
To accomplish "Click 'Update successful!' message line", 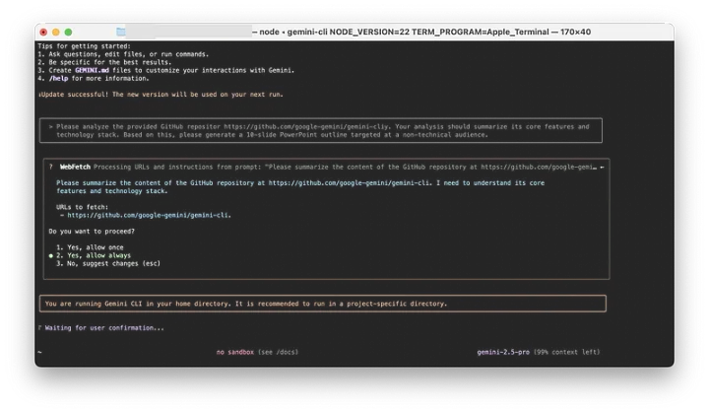I will click(161, 95).
